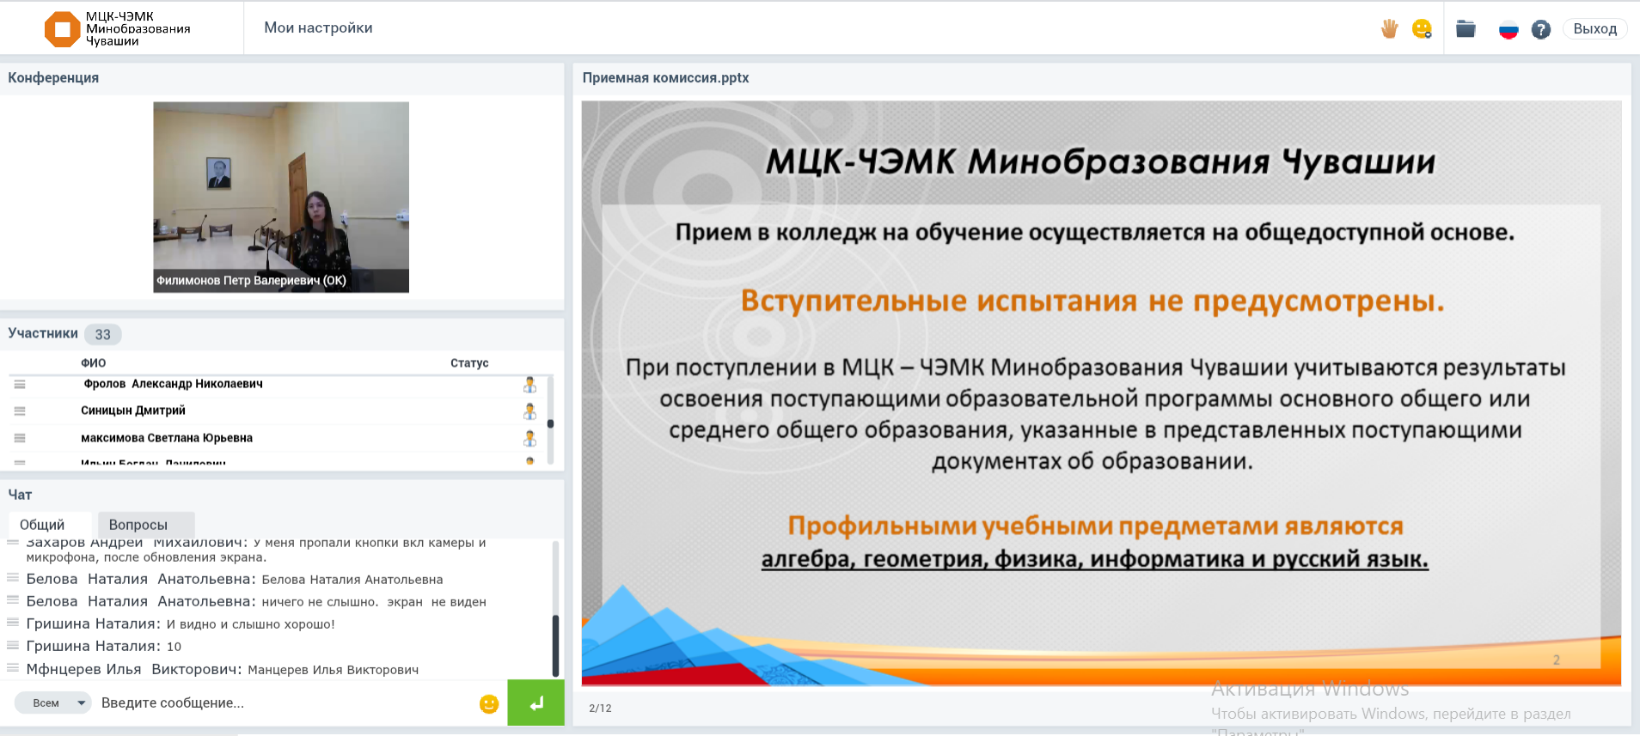1640x736 pixels.
Task: Click chat message 'И видно и слышно хорошо!'
Action: (x=250, y=624)
